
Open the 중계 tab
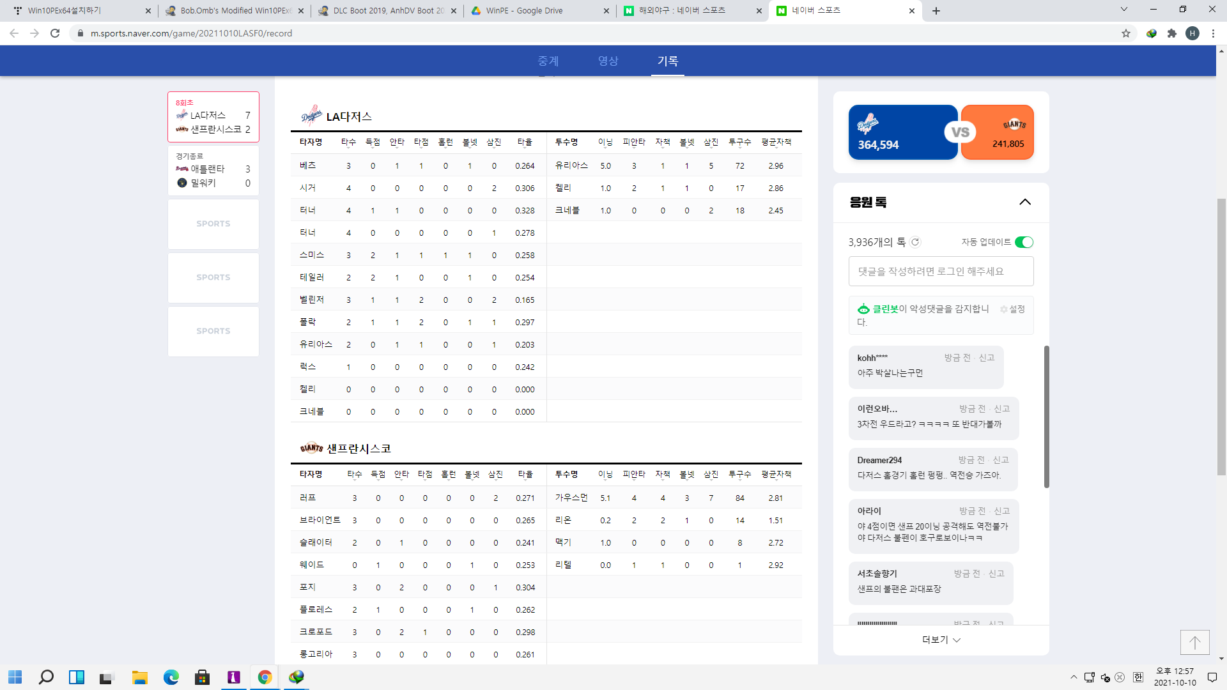click(x=548, y=61)
